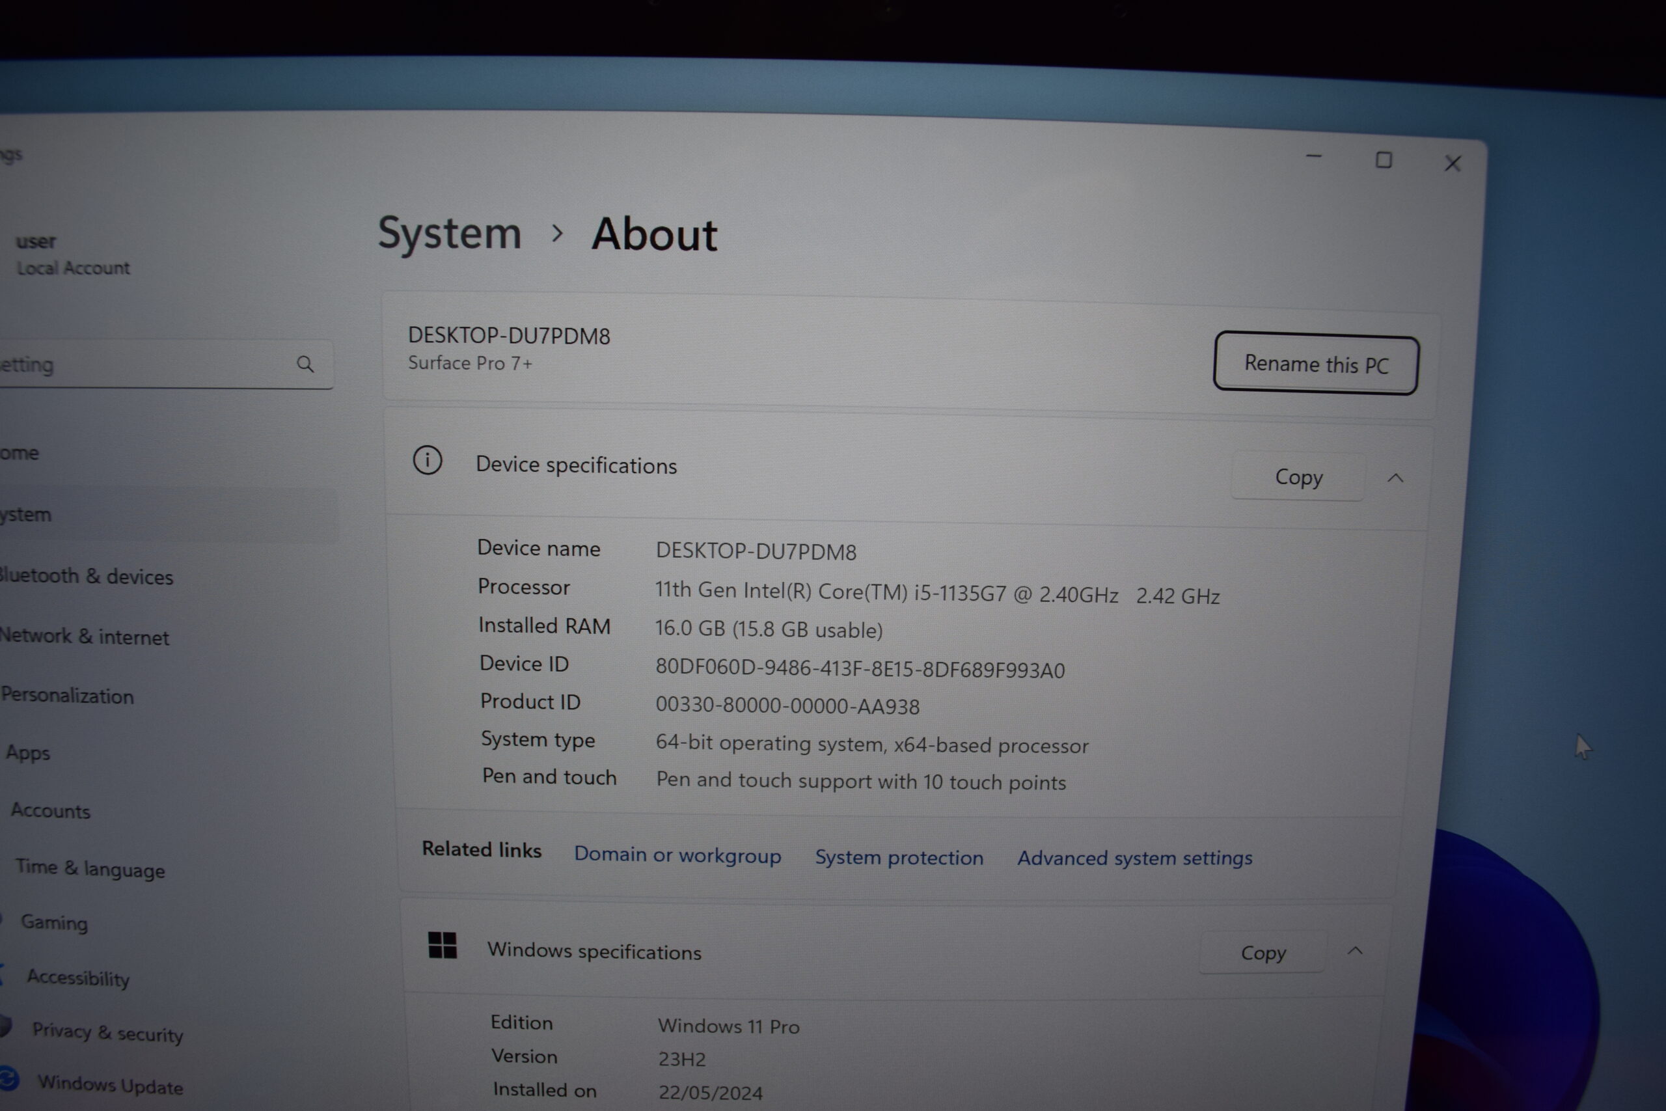Click the Find a setting search box
This screenshot has height=1111, width=1666.
click(167, 364)
